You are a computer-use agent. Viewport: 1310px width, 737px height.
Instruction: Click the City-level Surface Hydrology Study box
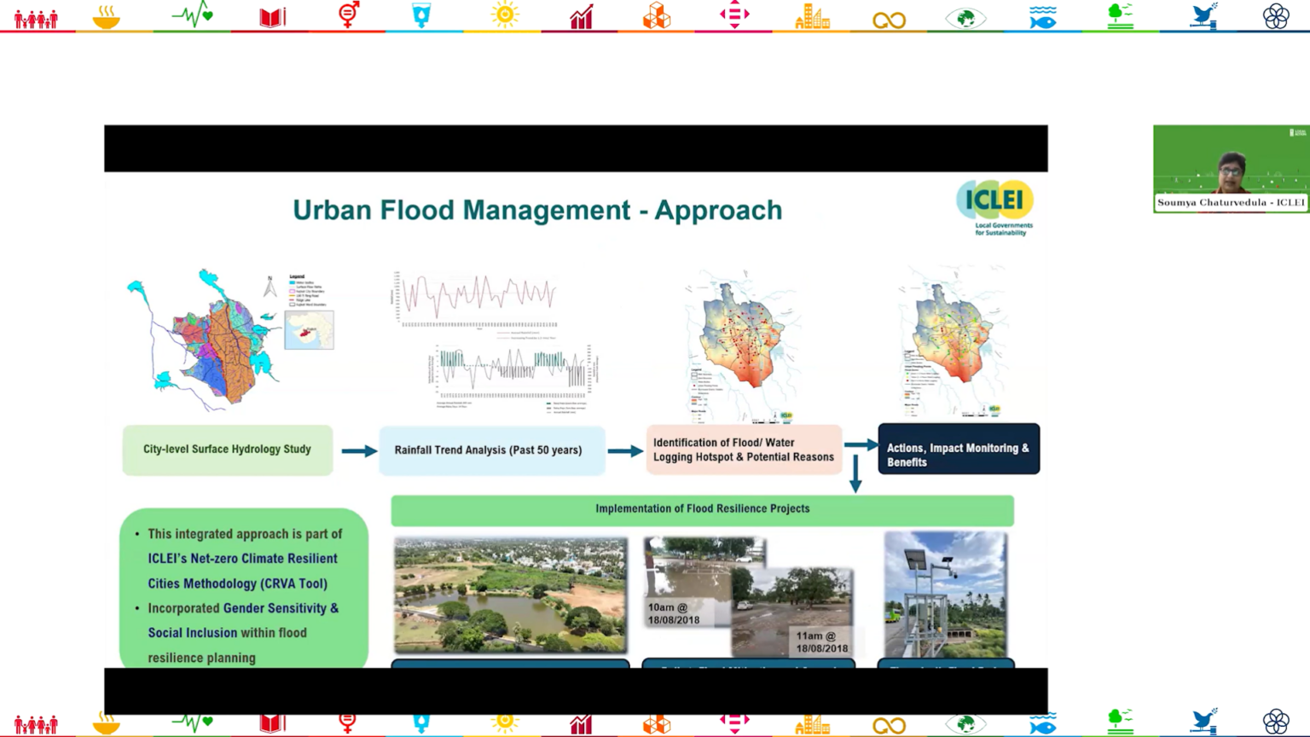pyautogui.click(x=227, y=450)
